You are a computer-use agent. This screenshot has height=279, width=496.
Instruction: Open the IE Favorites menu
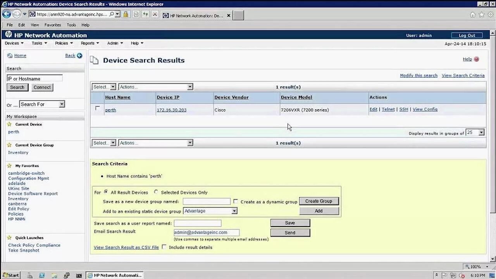click(53, 25)
